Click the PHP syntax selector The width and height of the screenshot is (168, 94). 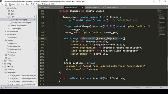coord(161,88)
